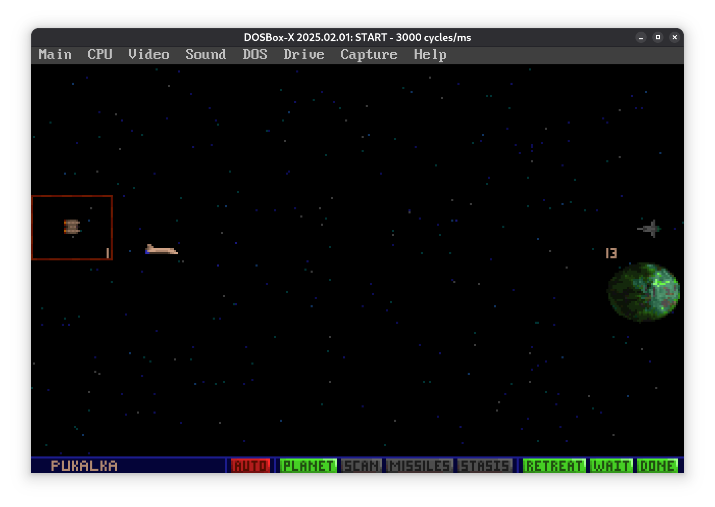This screenshot has width=715, height=507.
Task: Click the STASIS button
Action: (x=484, y=466)
